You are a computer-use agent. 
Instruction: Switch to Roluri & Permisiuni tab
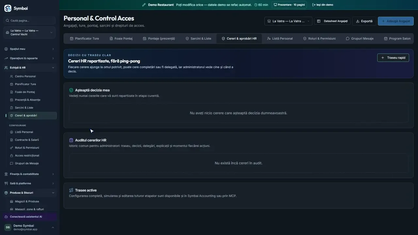[x=319, y=39]
